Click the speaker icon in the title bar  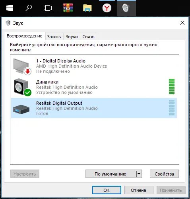tap(8, 23)
